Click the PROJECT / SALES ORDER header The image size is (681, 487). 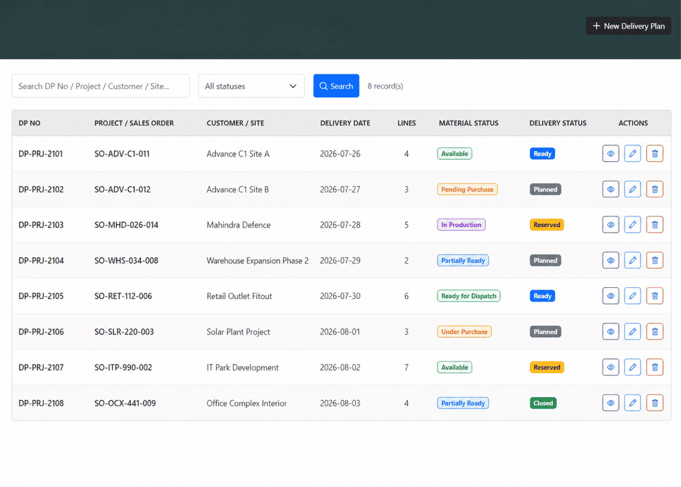pyautogui.click(x=134, y=123)
